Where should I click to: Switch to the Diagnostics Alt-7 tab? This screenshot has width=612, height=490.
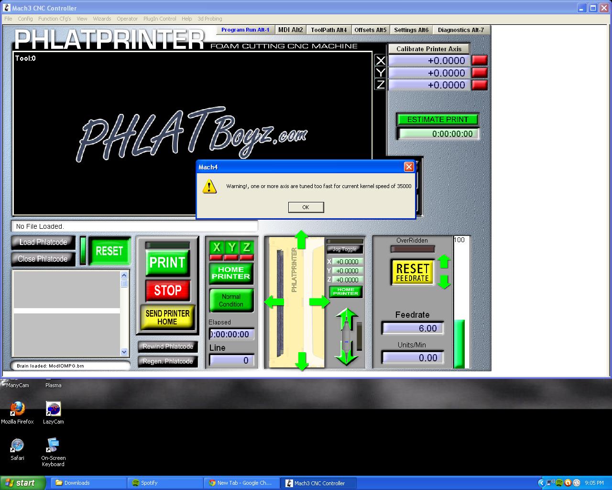coord(460,30)
